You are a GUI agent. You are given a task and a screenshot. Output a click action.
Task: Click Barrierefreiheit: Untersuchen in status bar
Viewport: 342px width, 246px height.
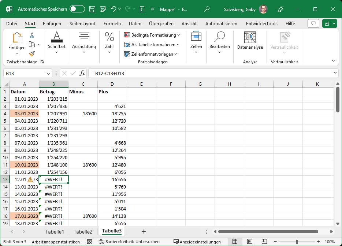click(129, 242)
